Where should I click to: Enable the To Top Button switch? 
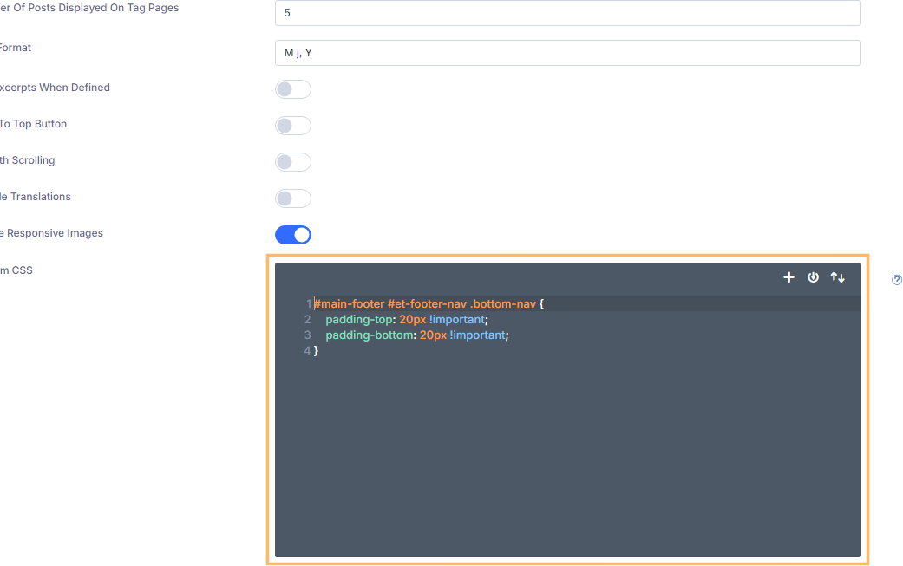pyautogui.click(x=293, y=126)
